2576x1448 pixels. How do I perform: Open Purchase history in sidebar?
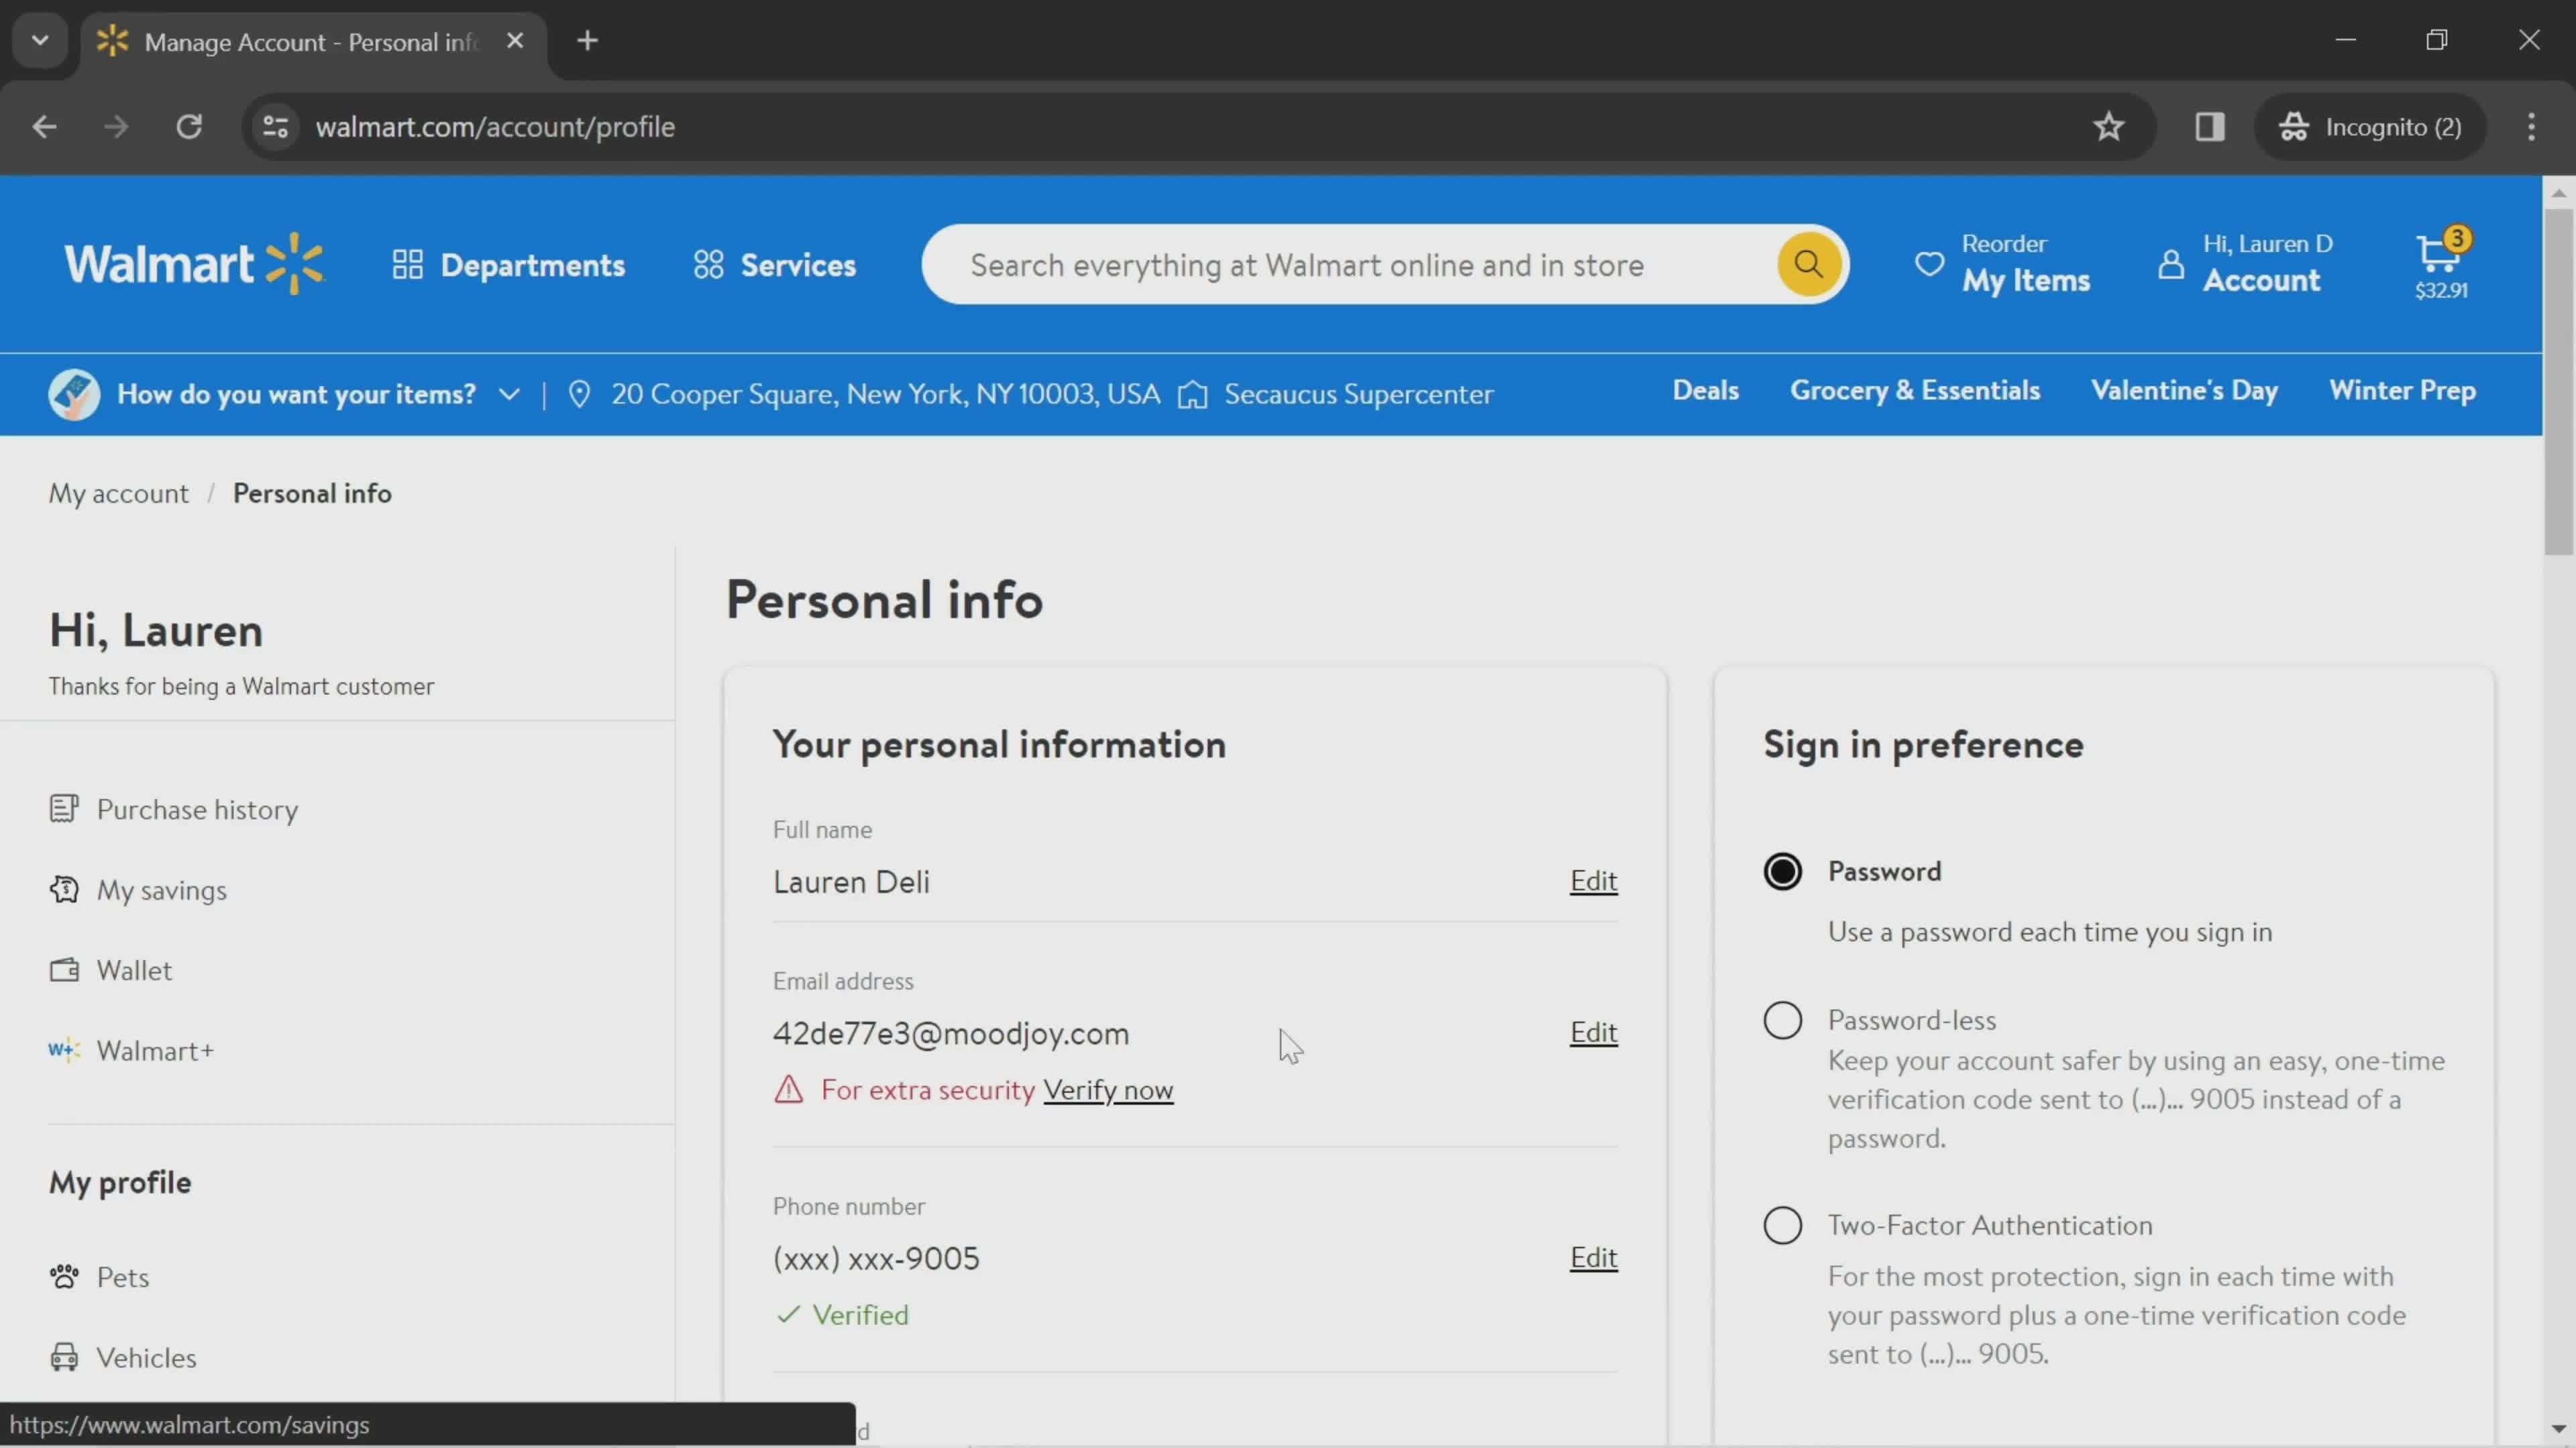click(173, 809)
